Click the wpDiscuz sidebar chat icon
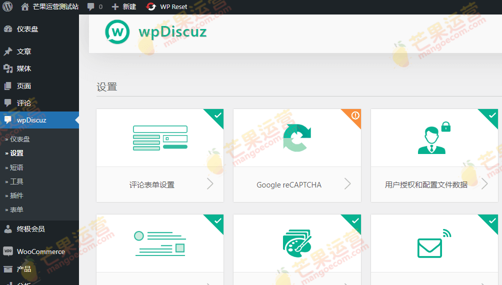 pos(8,120)
